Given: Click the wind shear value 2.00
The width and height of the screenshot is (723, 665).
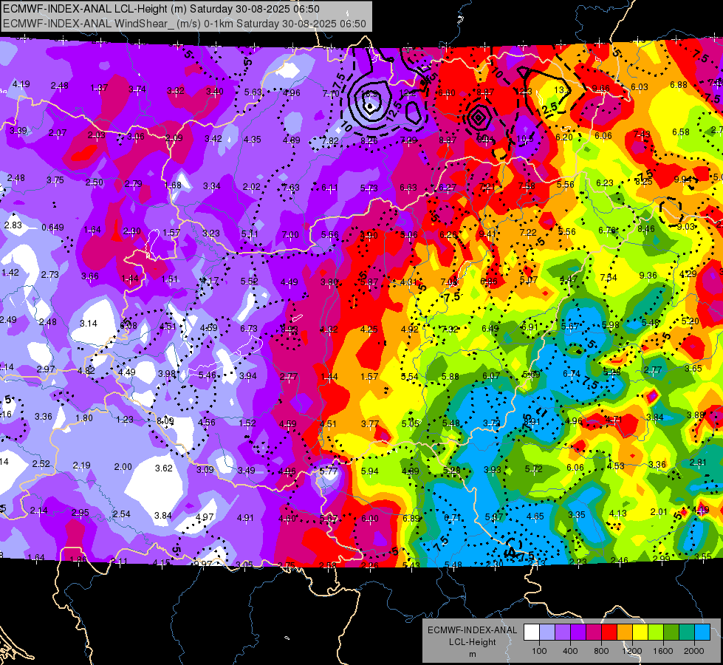Looking at the screenshot, I should pos(123,466).
